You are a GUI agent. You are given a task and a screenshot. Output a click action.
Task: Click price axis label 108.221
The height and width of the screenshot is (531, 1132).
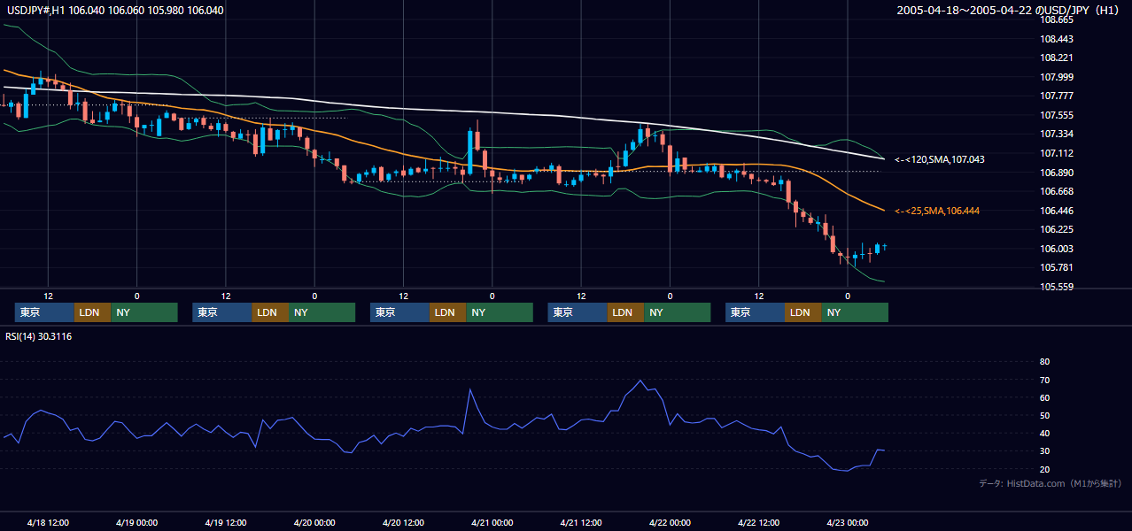[x=1058, y=58]
